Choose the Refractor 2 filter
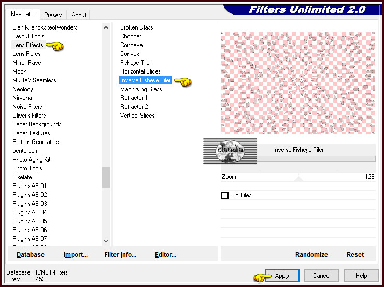The image size is (384, 287). click(x=134, y=107)
